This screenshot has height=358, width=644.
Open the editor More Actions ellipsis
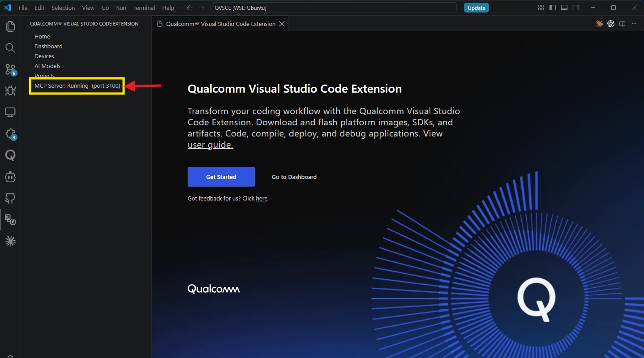point(634,24)
